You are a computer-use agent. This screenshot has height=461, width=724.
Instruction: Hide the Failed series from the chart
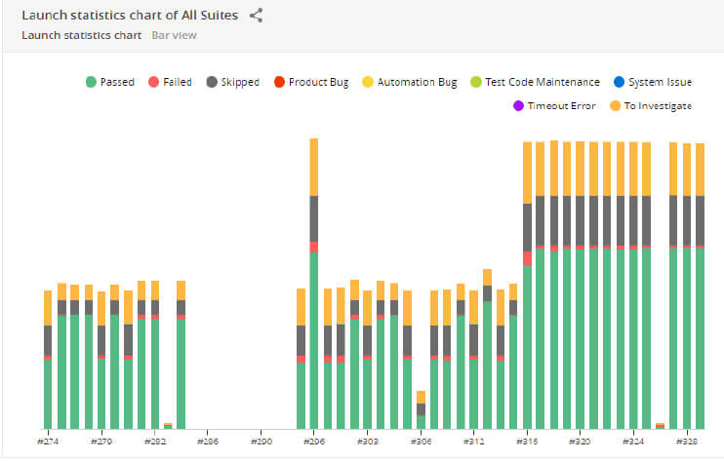[170, 82]
